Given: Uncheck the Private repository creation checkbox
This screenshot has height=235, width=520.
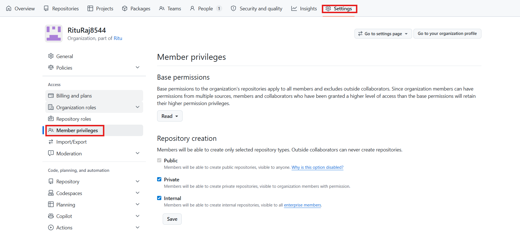Looking at the screenshot, I should tap(159, 179).
